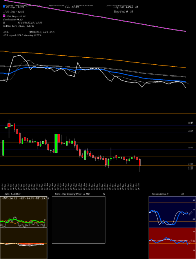The width and height of the screenshot is (196, 259).
Task: Click the 'Stochastics & RSI' panel title
Action: click(168, 194)
